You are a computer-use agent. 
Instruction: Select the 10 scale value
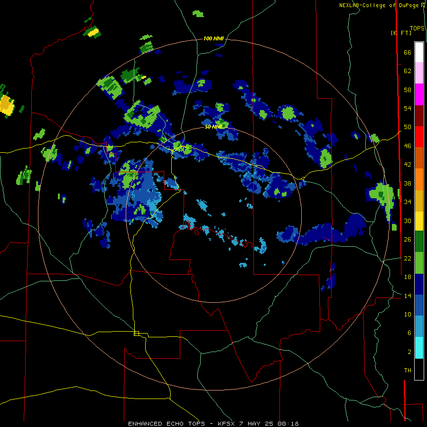(x=408, y=314)
